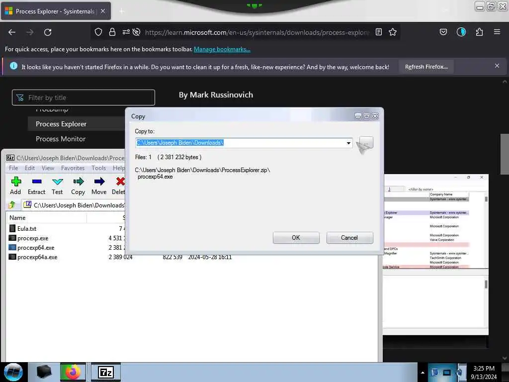The image size is (509, 382).
Task: Toggle reader view in address bar
Action: [x=378, y=32]
